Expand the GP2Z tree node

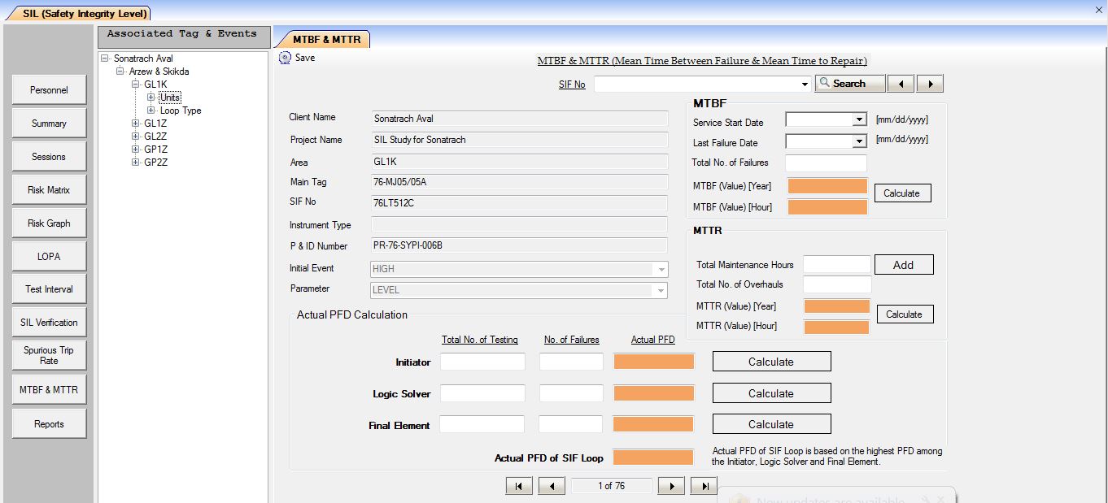(x=136, y=163)
